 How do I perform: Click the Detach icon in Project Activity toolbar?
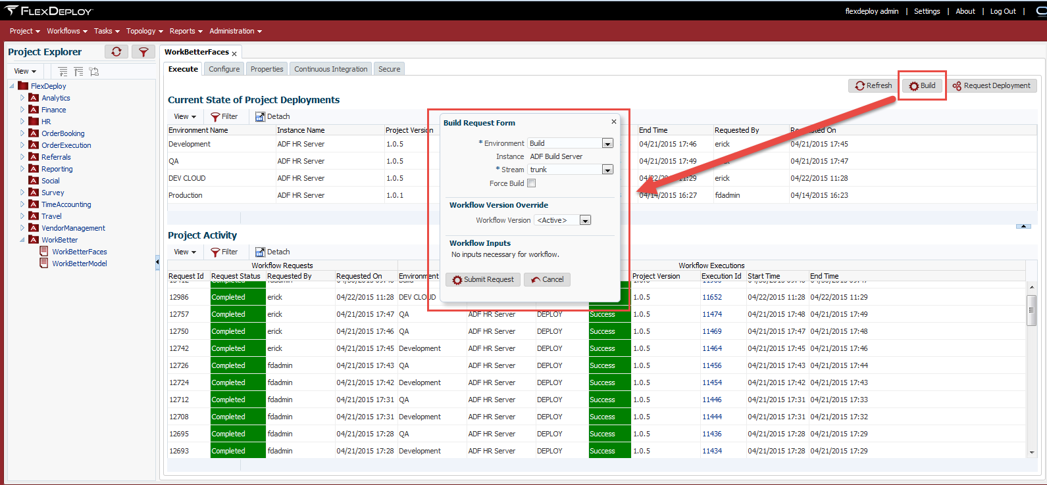pos(260,252)
